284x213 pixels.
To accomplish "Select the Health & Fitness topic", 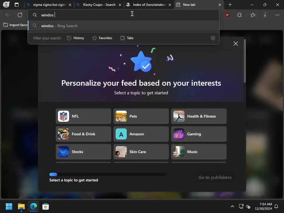I will click(199, 116).
